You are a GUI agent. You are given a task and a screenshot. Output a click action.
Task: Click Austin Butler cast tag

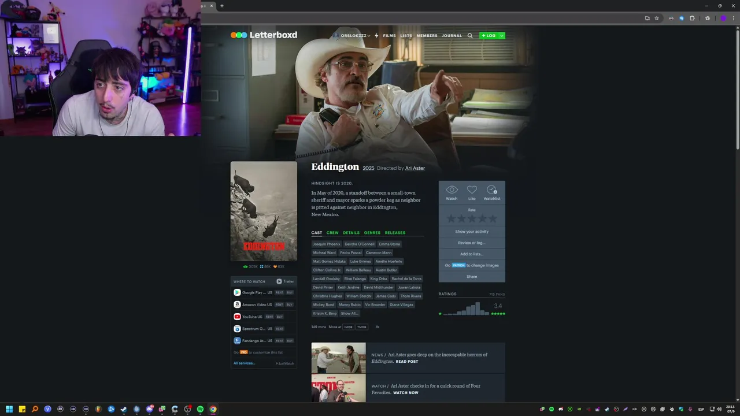pos(386,270)
